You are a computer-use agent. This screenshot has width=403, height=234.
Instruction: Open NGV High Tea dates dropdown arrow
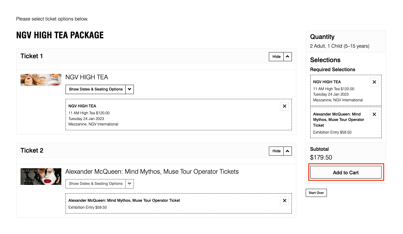pos(130,89)
